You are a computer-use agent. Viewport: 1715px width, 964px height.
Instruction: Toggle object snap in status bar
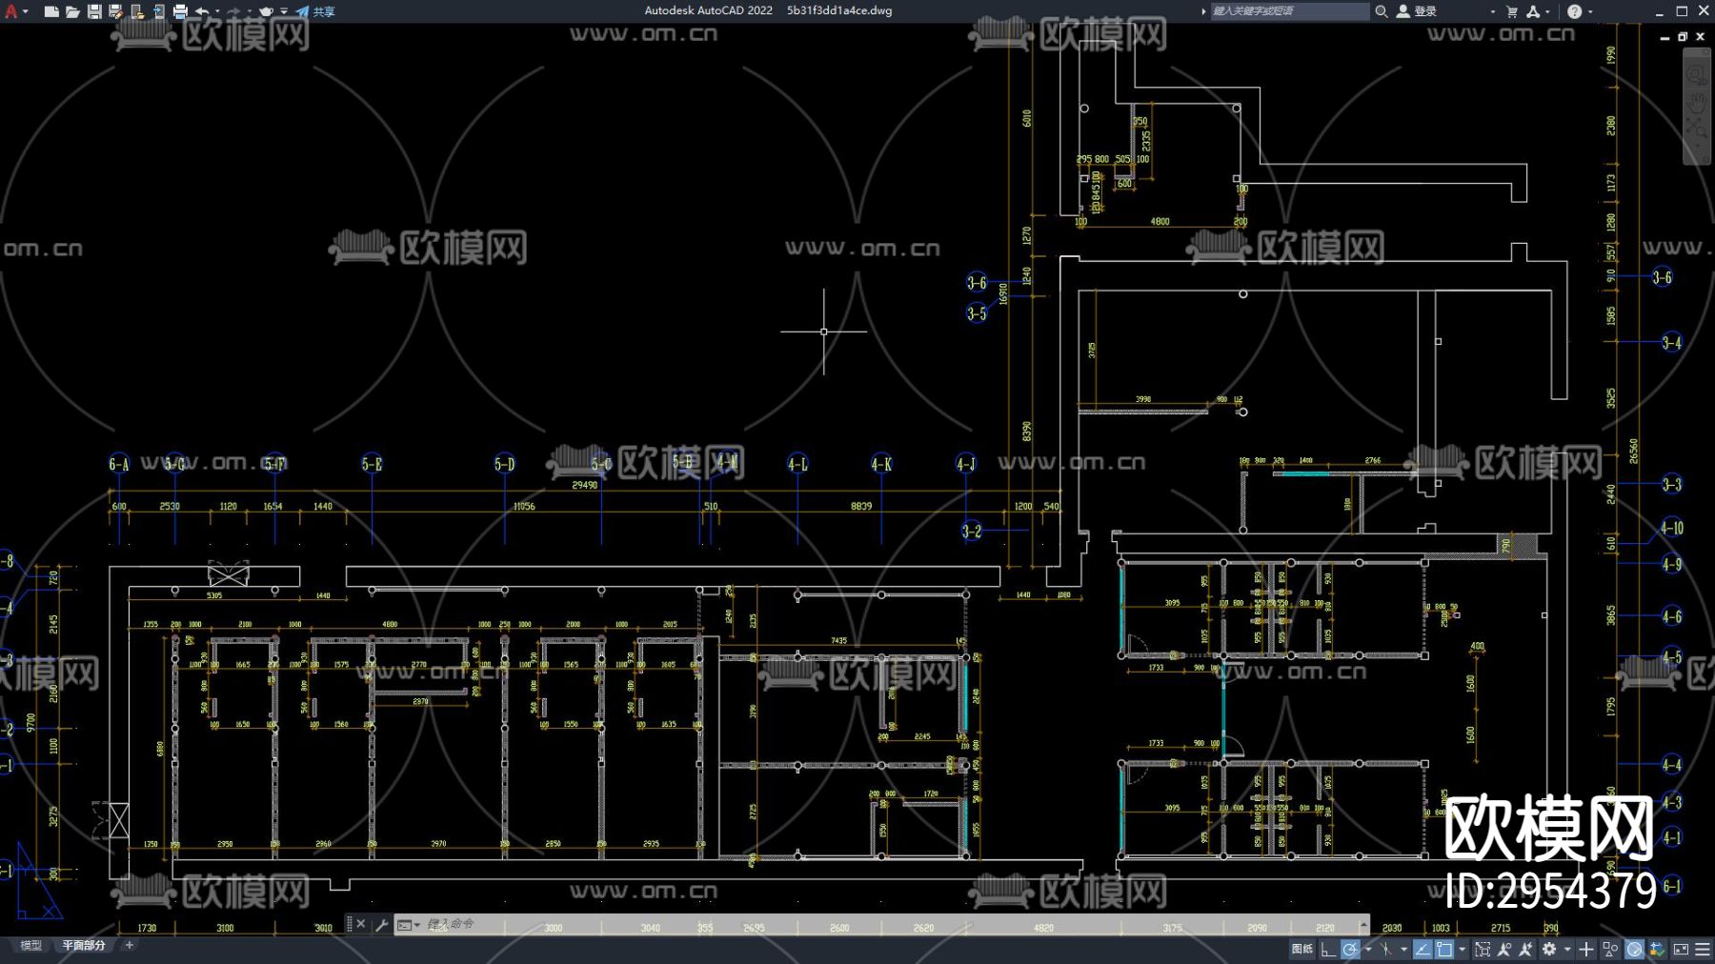1444,949
